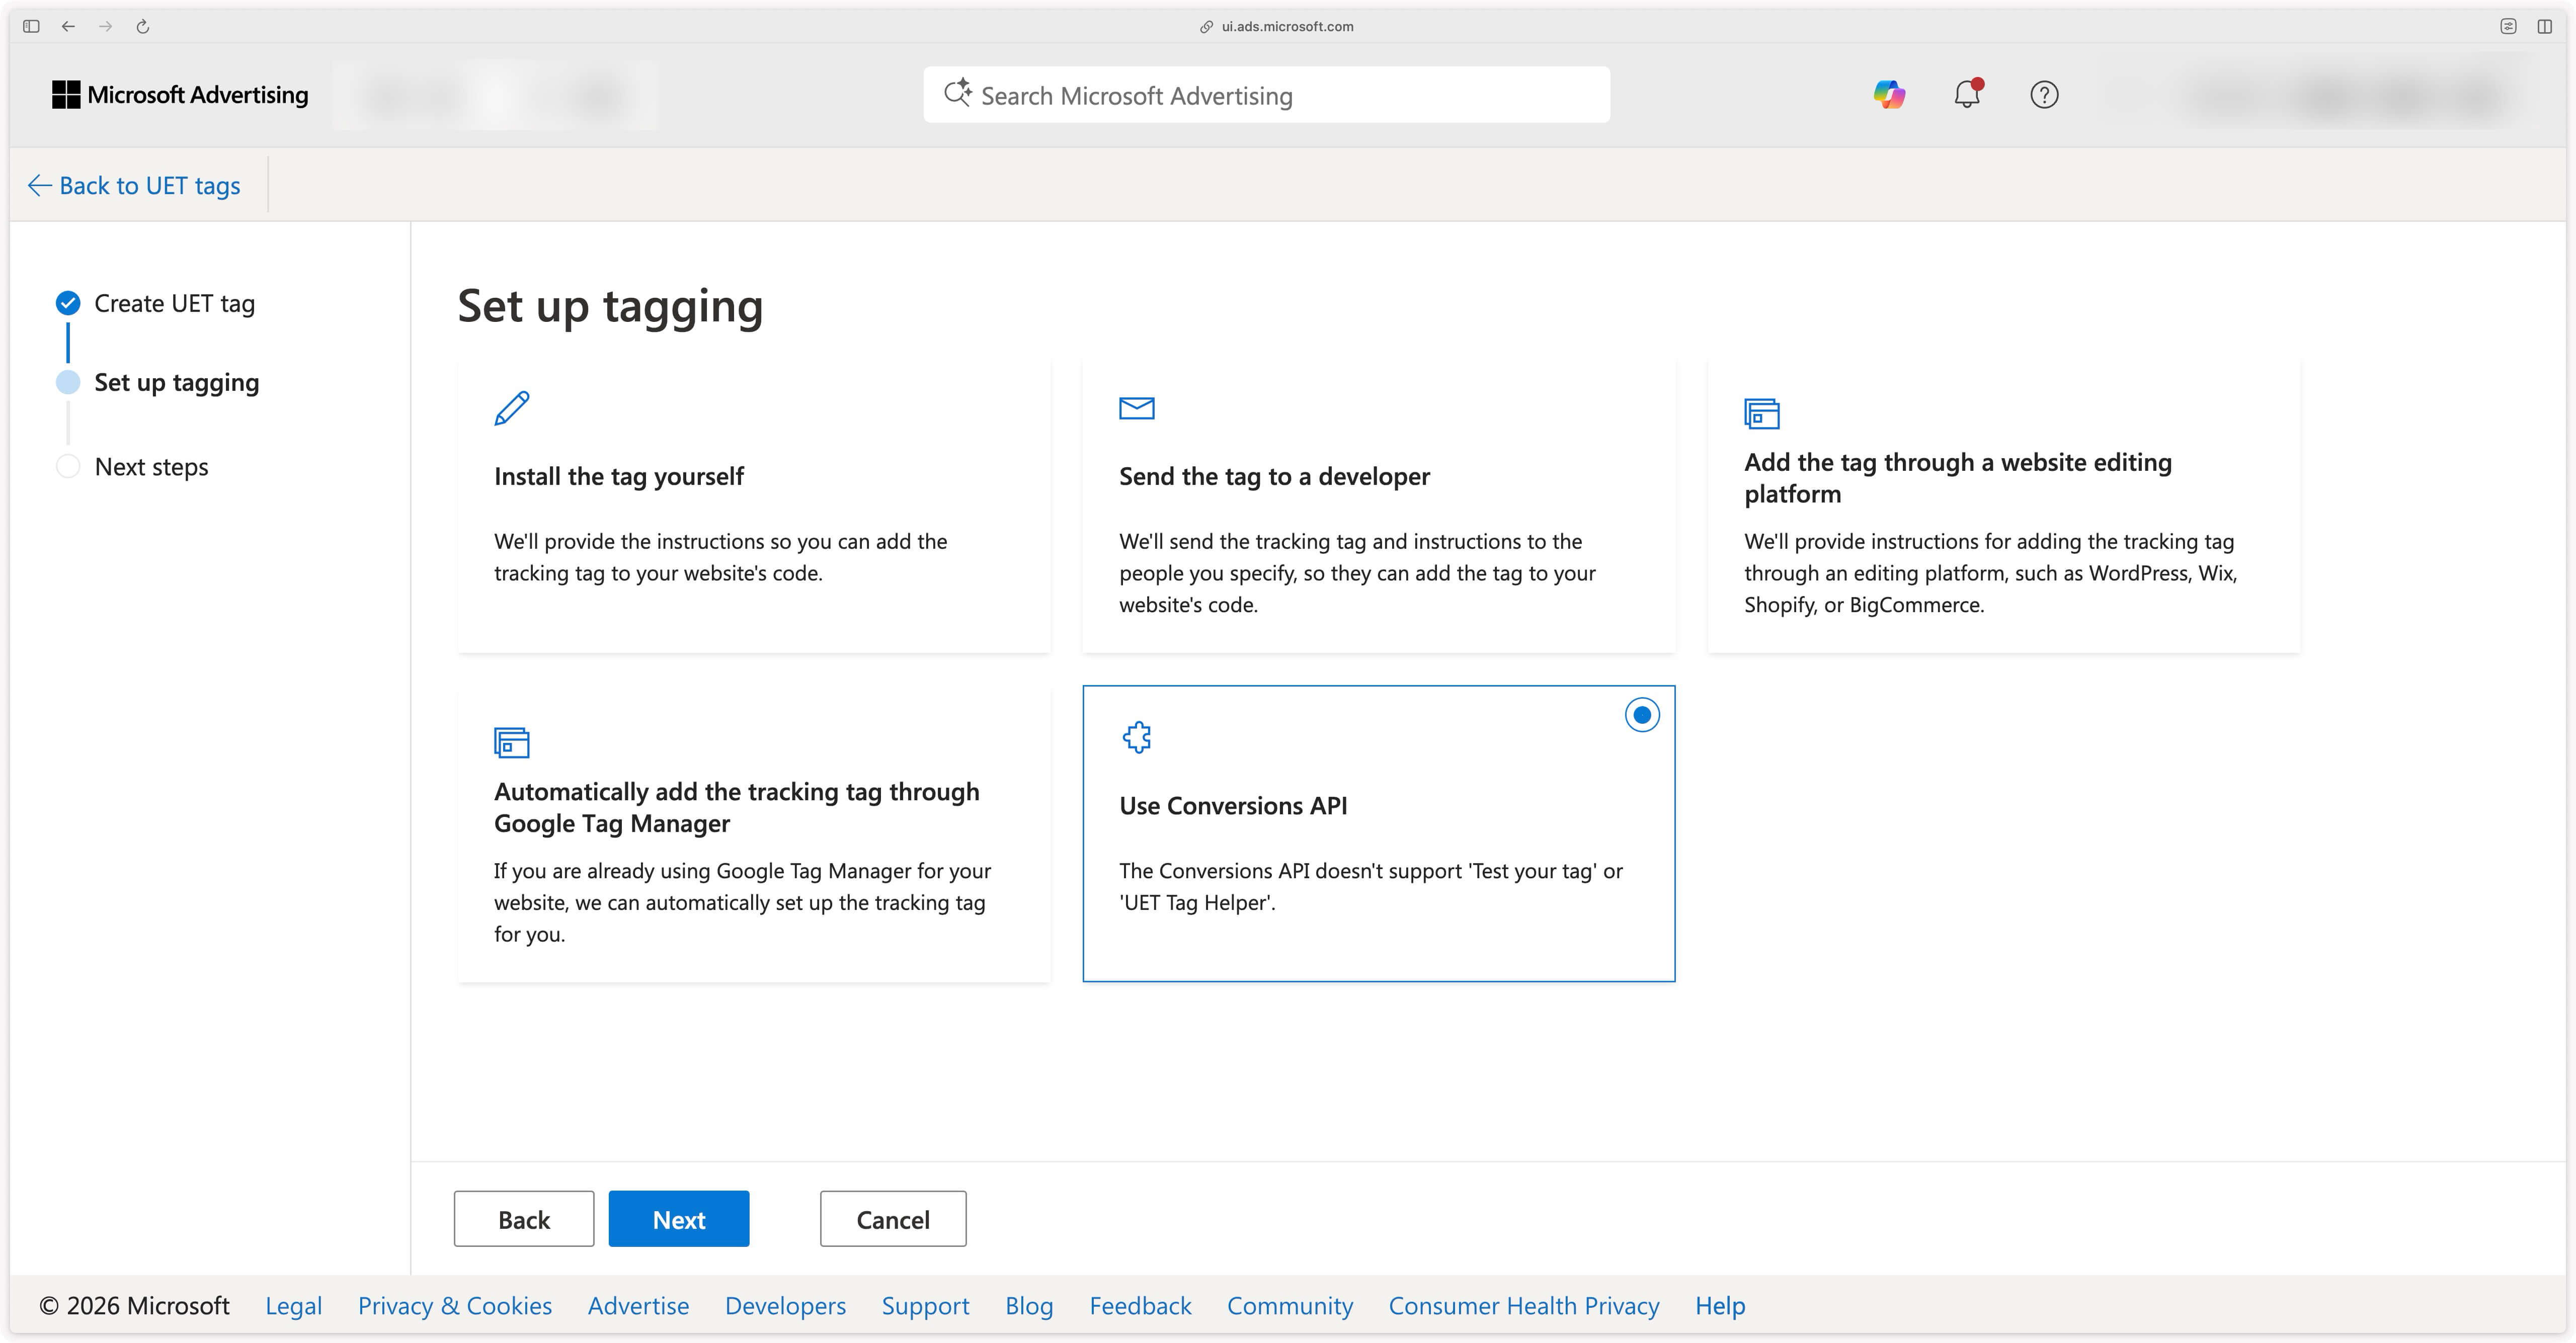Click the Conversions API puzzle piece icon

[1137, 738]
